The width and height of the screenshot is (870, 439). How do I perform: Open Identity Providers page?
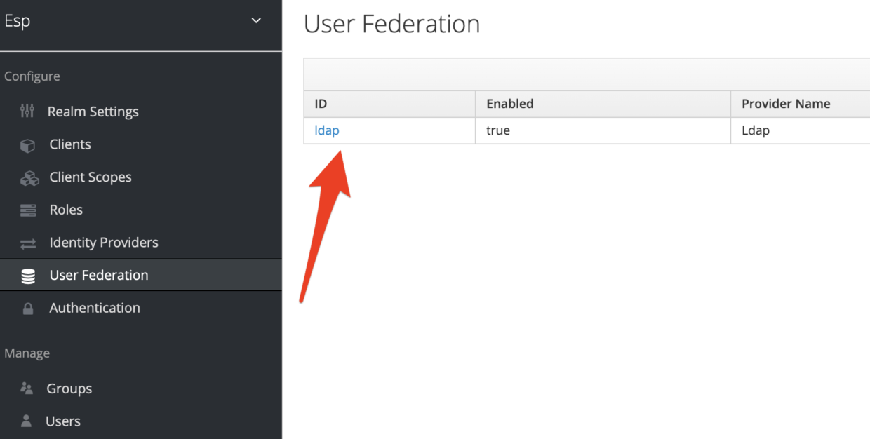coord(104,243)
